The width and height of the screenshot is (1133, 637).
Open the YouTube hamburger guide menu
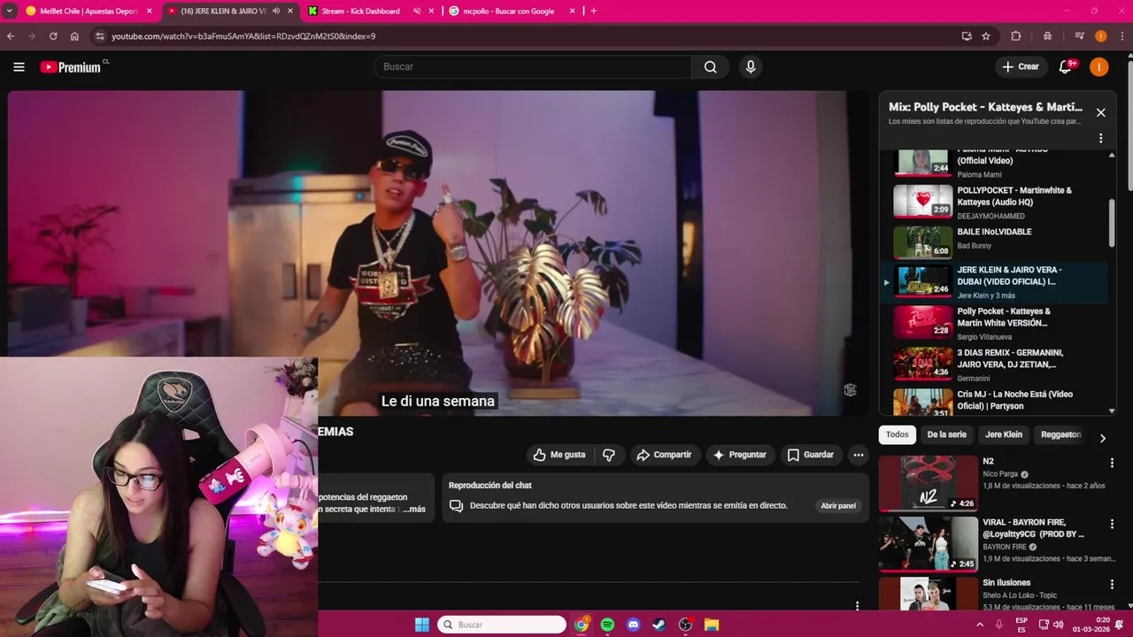(x=19, y=67)
